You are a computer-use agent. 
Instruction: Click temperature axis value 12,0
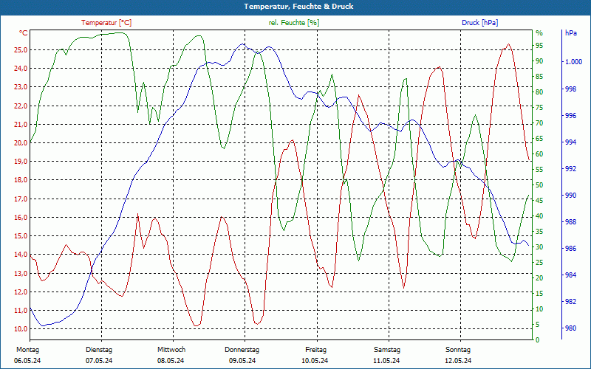21,292
